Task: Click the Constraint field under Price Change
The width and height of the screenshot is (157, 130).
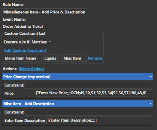Action: [x=89, y=85]
